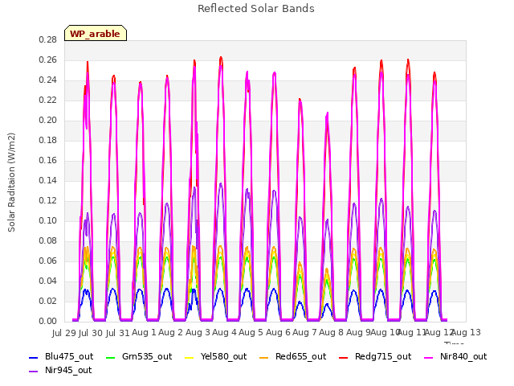This screenshot has width=514, height=386.
Task: Click the red Redg715 peak on Aug 4
Action: tap(221, 59)
